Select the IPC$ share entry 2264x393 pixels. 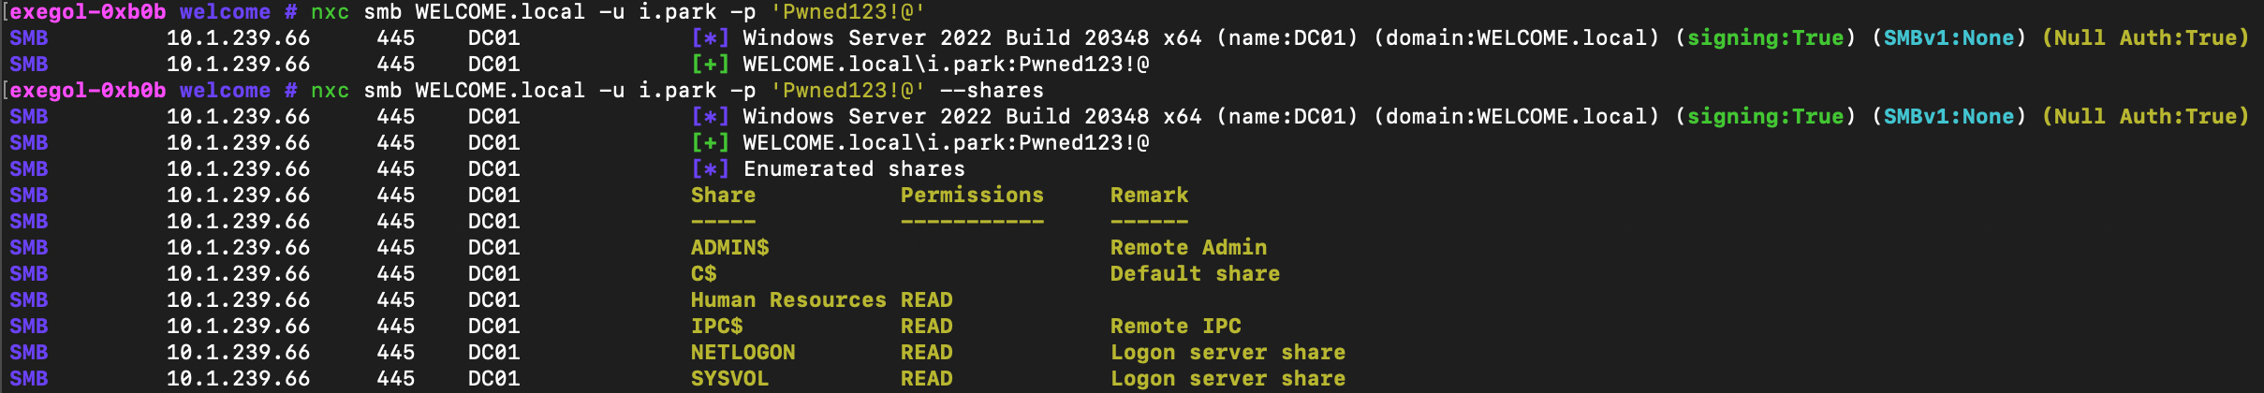tap(716, 327)
